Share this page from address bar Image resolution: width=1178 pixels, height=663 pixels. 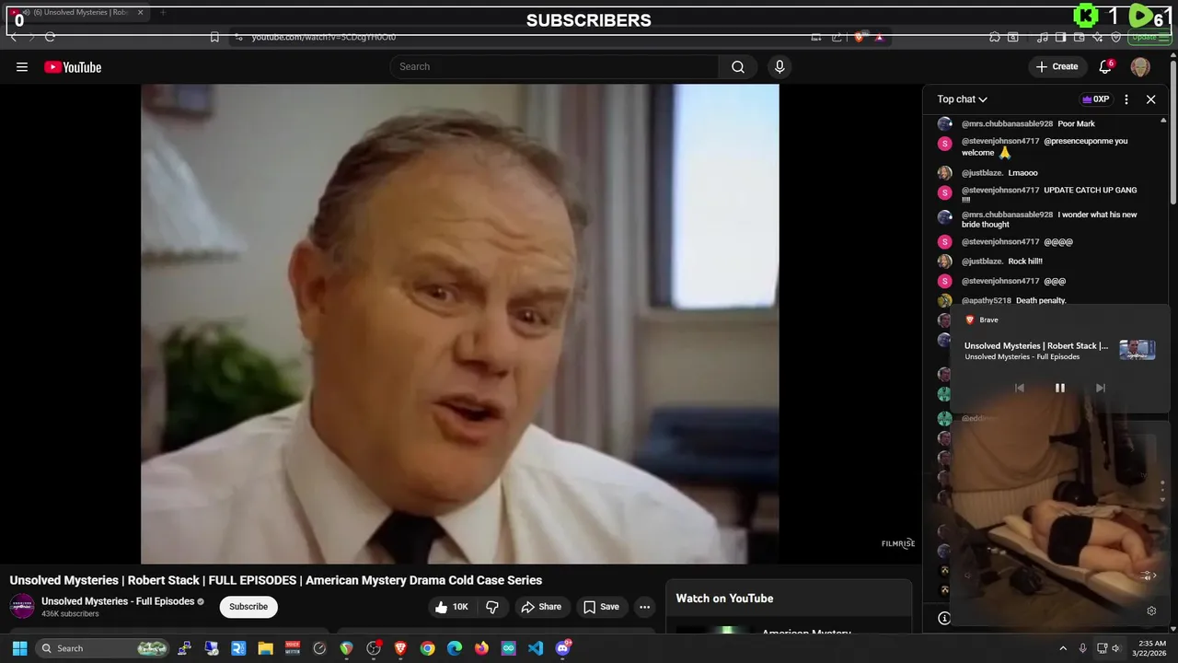837,37
